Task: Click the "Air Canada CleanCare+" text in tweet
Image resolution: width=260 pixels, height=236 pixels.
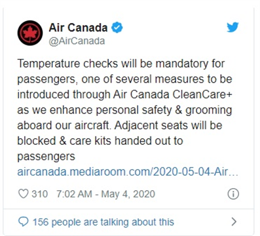Action: pos(173,94)
